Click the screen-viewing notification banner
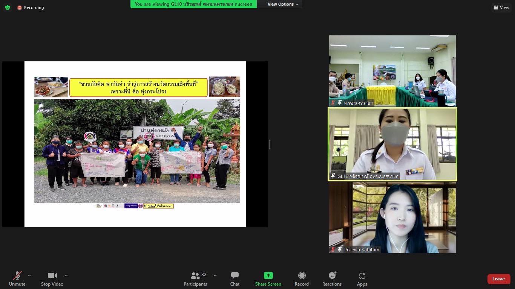515x289 pixels. (193, 4)
